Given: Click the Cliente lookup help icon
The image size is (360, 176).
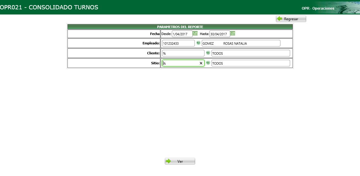Looking at the screenshot, I should click(208, 53).
